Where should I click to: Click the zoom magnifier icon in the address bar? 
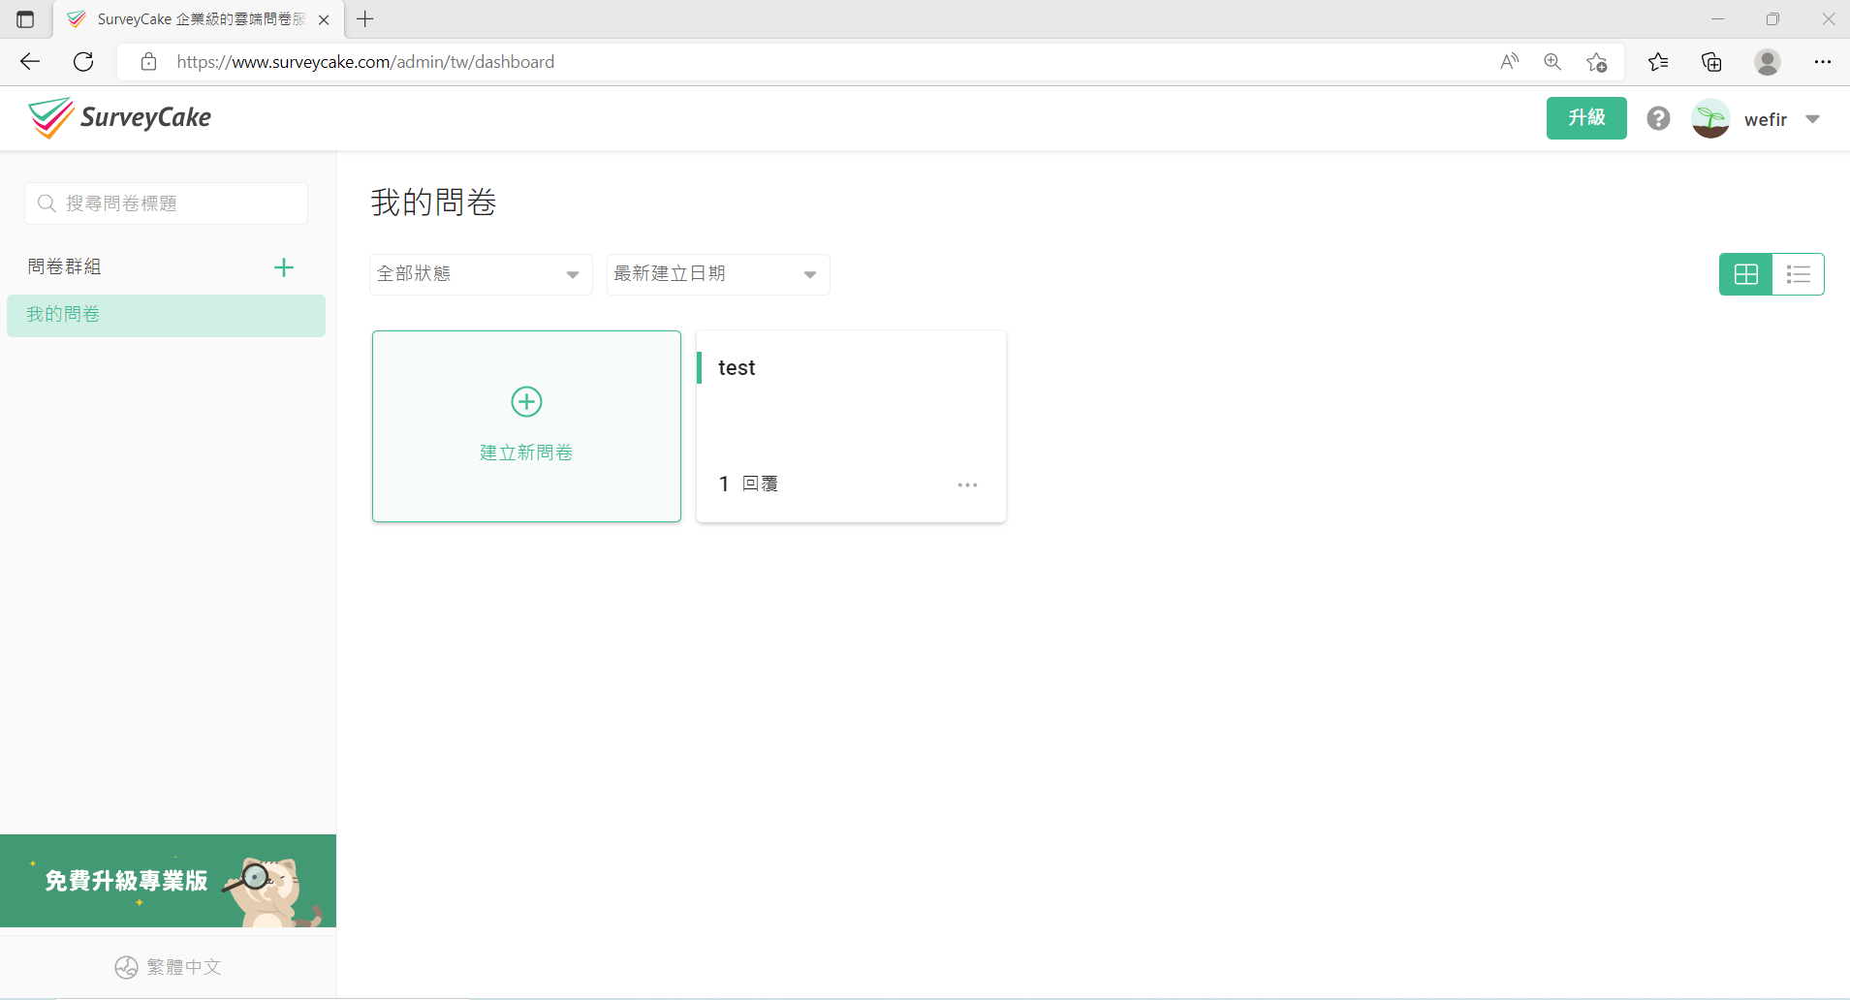(1552, 62)
